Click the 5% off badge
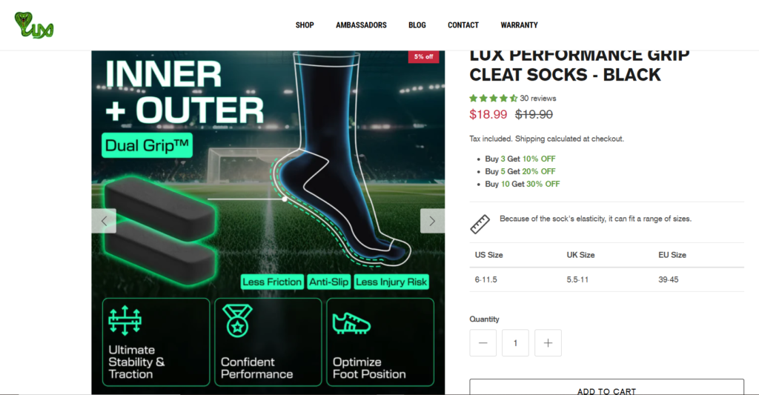Viewport: 759px width, 395px height. click(423, 56)
